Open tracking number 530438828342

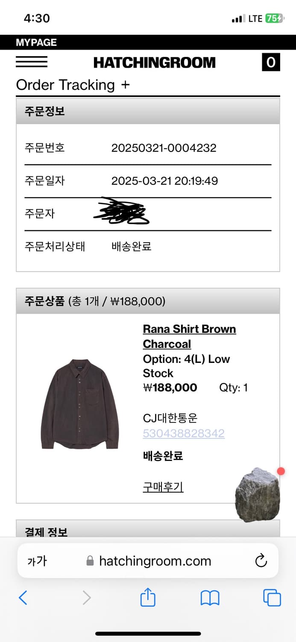coord(184,433)
